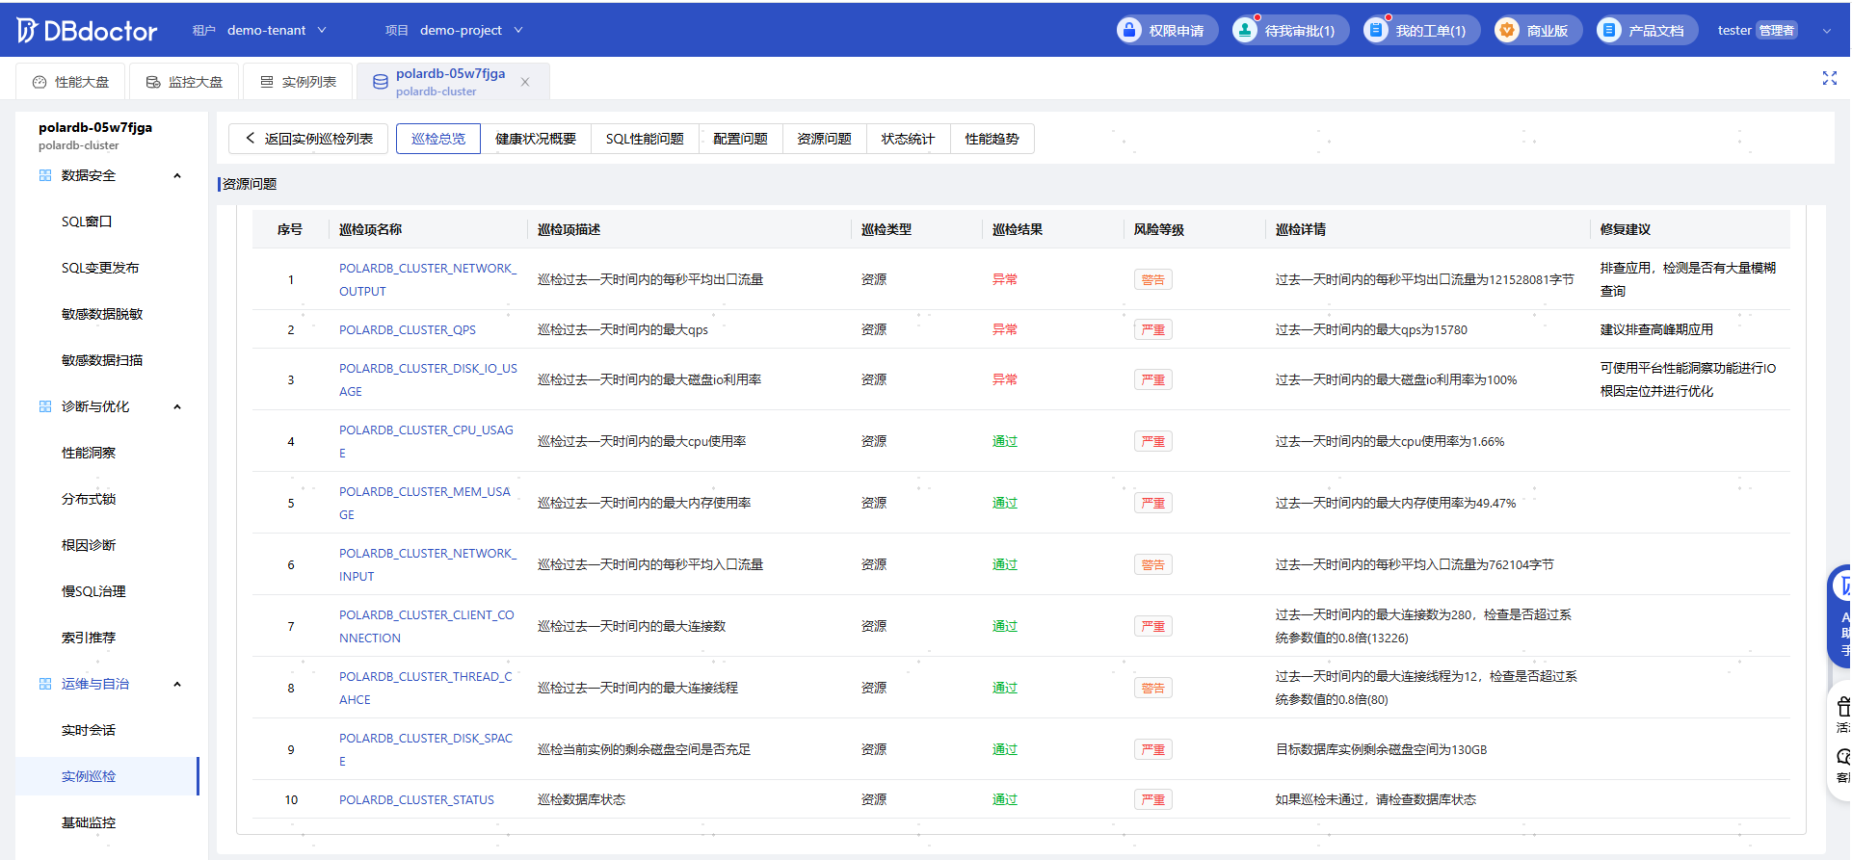Switch to the SQL性能问题 tab

tap(645, 139)
